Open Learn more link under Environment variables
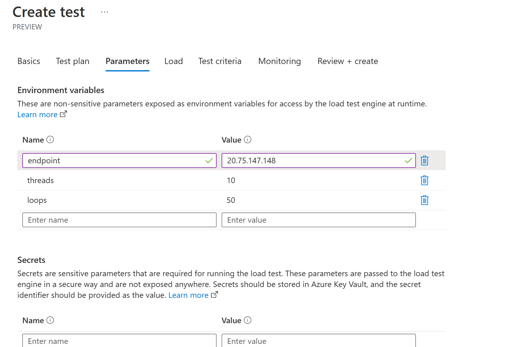 37,115
